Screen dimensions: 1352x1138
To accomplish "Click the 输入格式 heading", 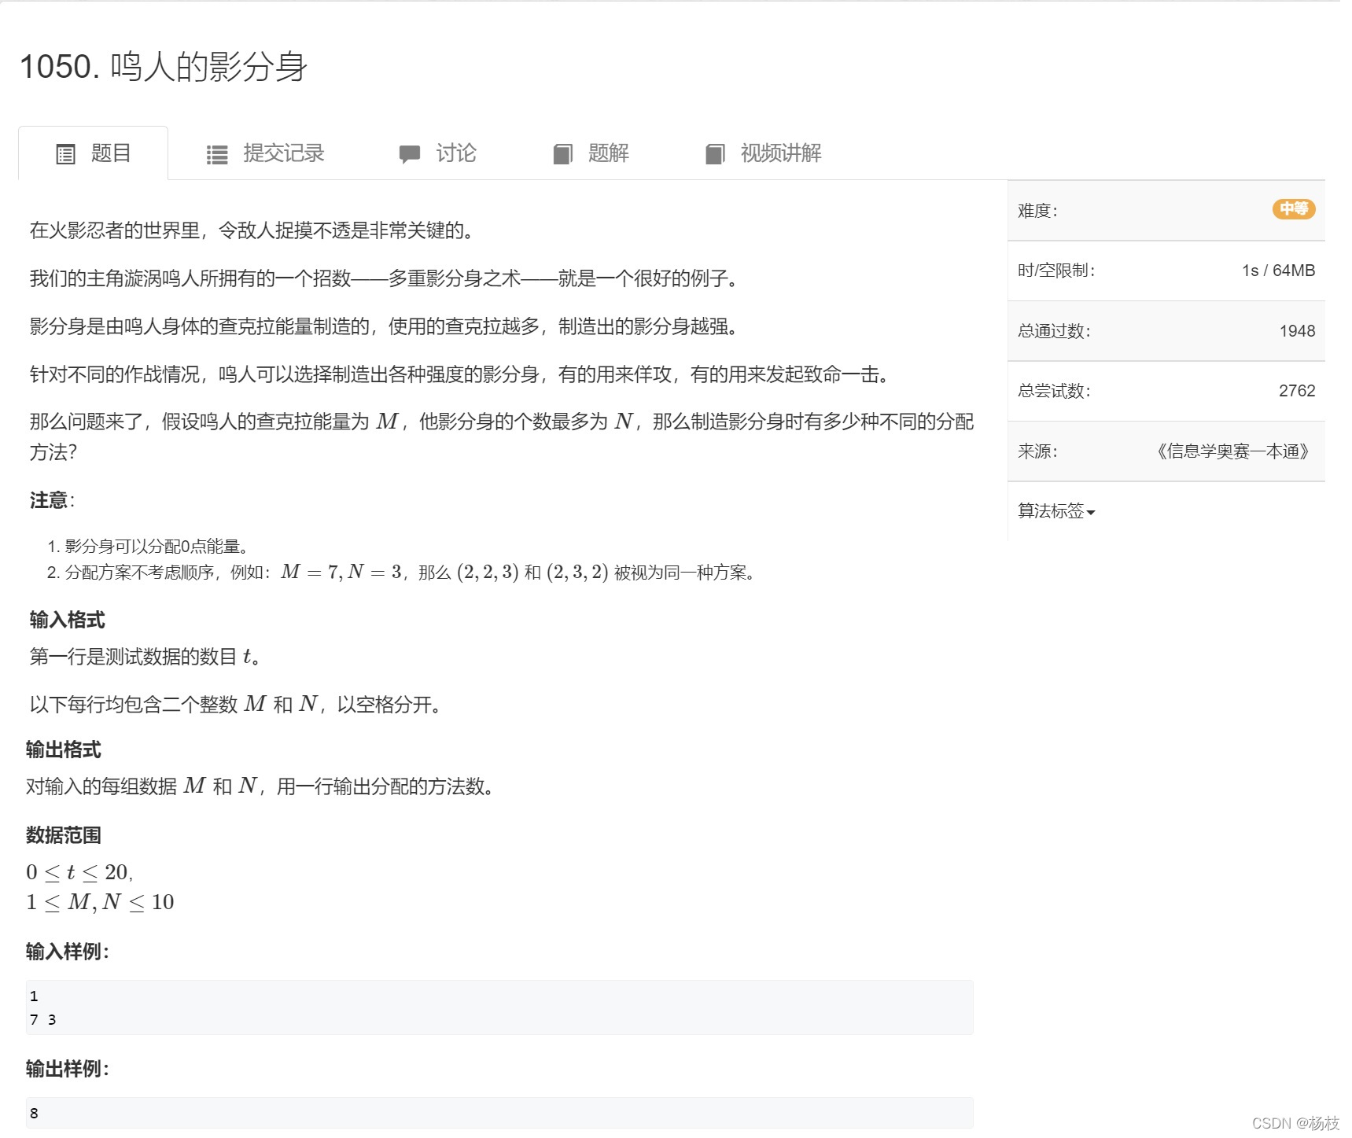I will pyautogui.click(x=67, y=620).
